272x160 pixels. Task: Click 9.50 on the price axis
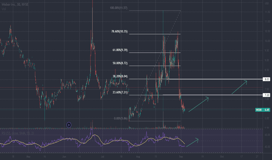[x=267, y=51]
